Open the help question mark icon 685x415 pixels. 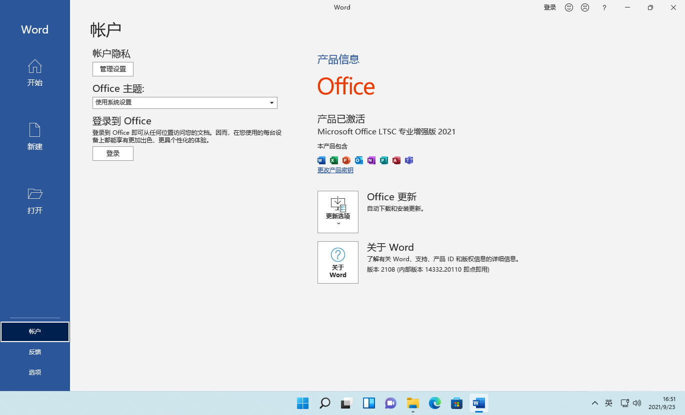point(604,7)
